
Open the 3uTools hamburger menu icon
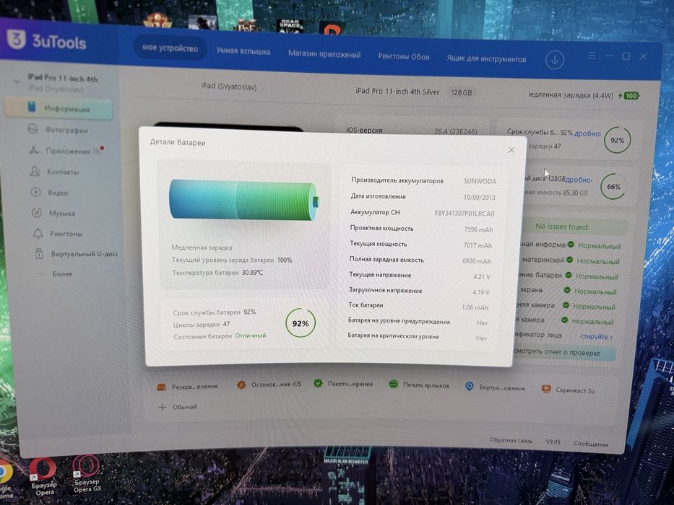592,56
